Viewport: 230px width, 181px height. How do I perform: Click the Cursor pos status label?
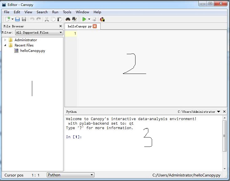pyautogui.click(x=14, y=175)
